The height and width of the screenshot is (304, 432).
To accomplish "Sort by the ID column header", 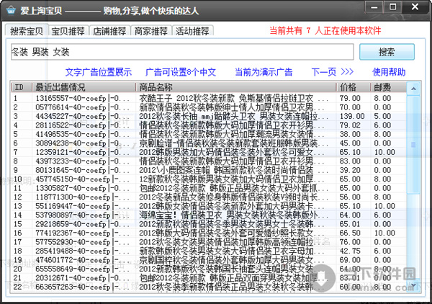I will (22, 87).
